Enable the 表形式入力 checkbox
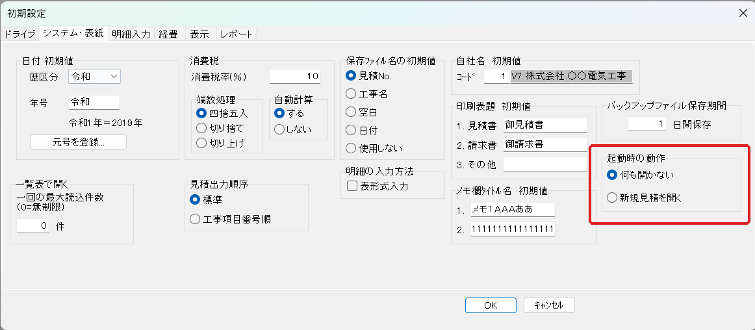This screenshot has height=330, width=755. (378, 186)
